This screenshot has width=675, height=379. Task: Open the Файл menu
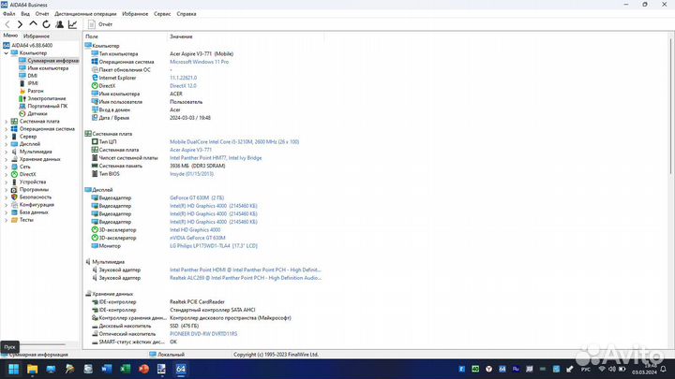tap(8, 14)
